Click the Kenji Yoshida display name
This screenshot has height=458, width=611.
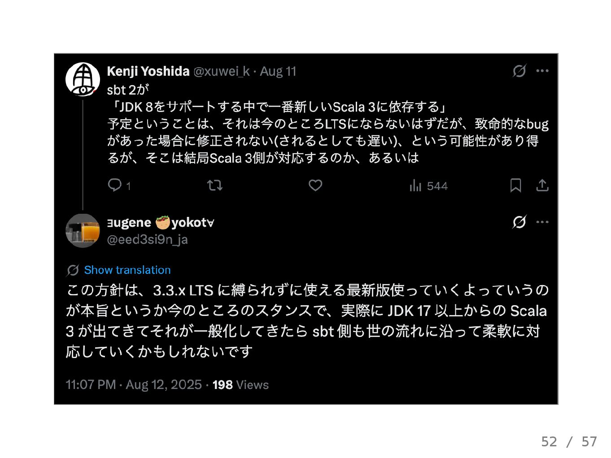point(148,71)
